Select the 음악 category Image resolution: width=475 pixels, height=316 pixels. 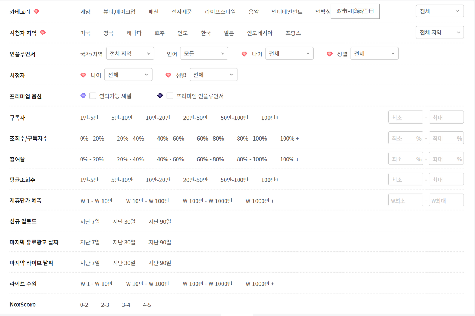(x=253, y=11)
